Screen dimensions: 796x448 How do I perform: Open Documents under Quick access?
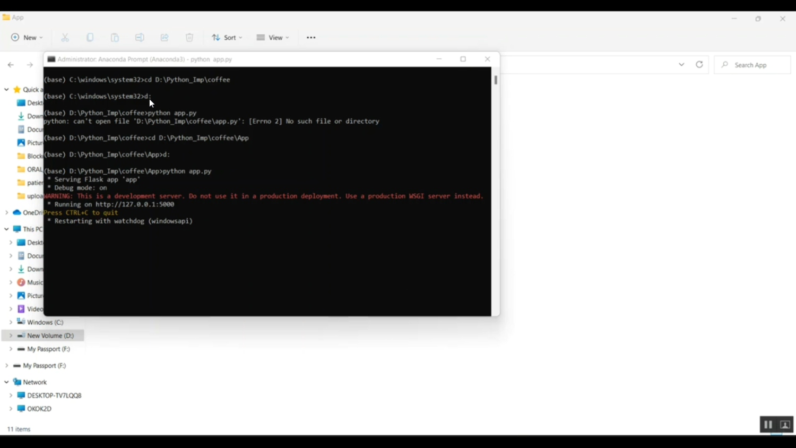(30, 130)
